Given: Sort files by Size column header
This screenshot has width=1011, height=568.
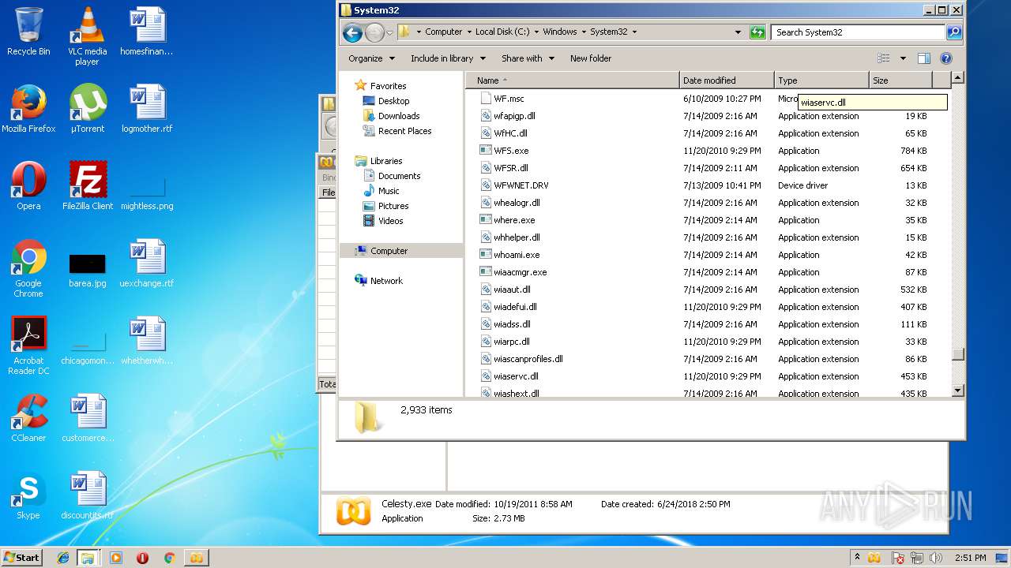Looking at the screenshot, I should pos(900,80).
